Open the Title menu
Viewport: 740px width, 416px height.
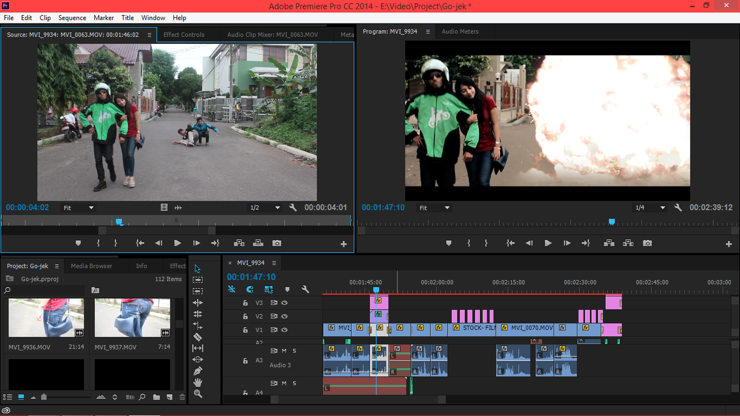coord(128,18)
